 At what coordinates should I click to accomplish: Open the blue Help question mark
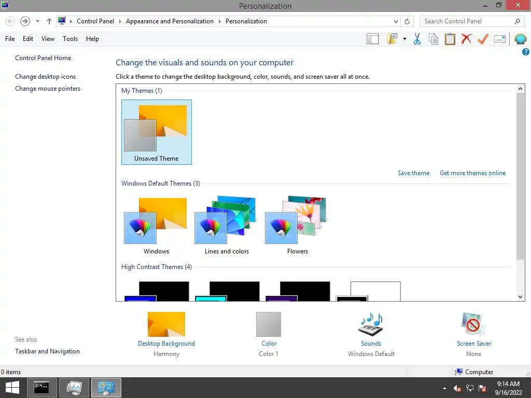click(526, 52)
